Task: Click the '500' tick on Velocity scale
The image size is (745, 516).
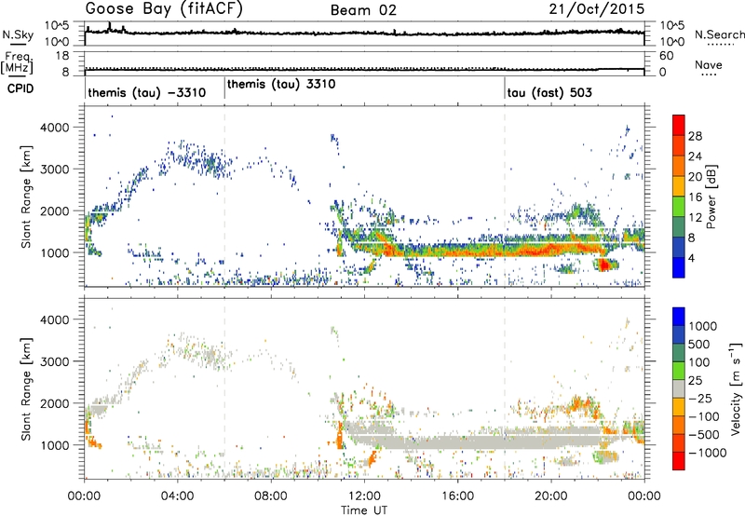Action: click(x=699, y=344)
